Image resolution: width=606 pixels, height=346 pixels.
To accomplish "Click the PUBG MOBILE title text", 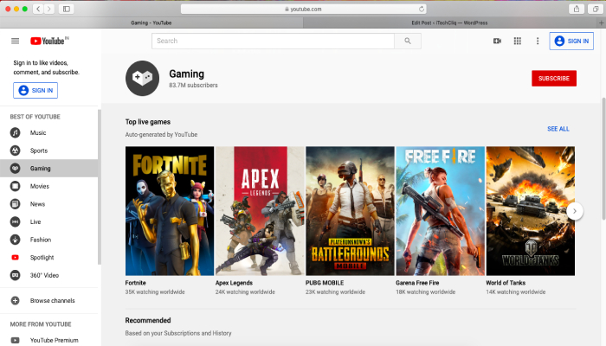I will pos(325,283).
